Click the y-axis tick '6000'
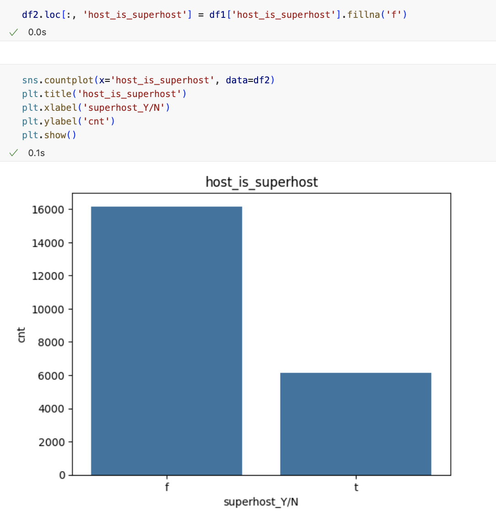This screenshot has height=531, width=496. point(51,376)
